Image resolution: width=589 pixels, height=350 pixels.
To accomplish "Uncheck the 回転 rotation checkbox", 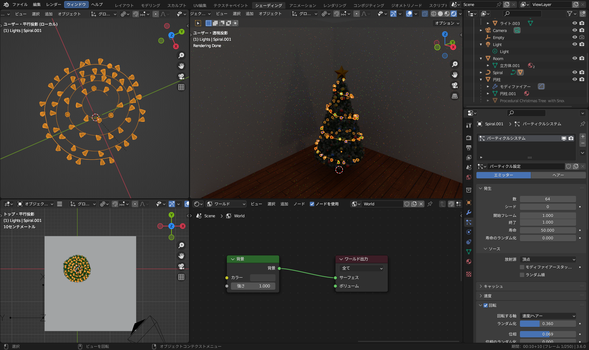I will pyautogui.click(x=486, y=305).
